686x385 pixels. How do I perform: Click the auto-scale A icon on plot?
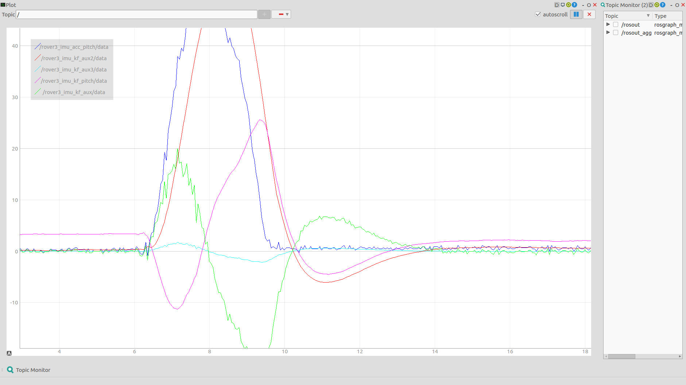pyautogui.click(x=9, y=353)
